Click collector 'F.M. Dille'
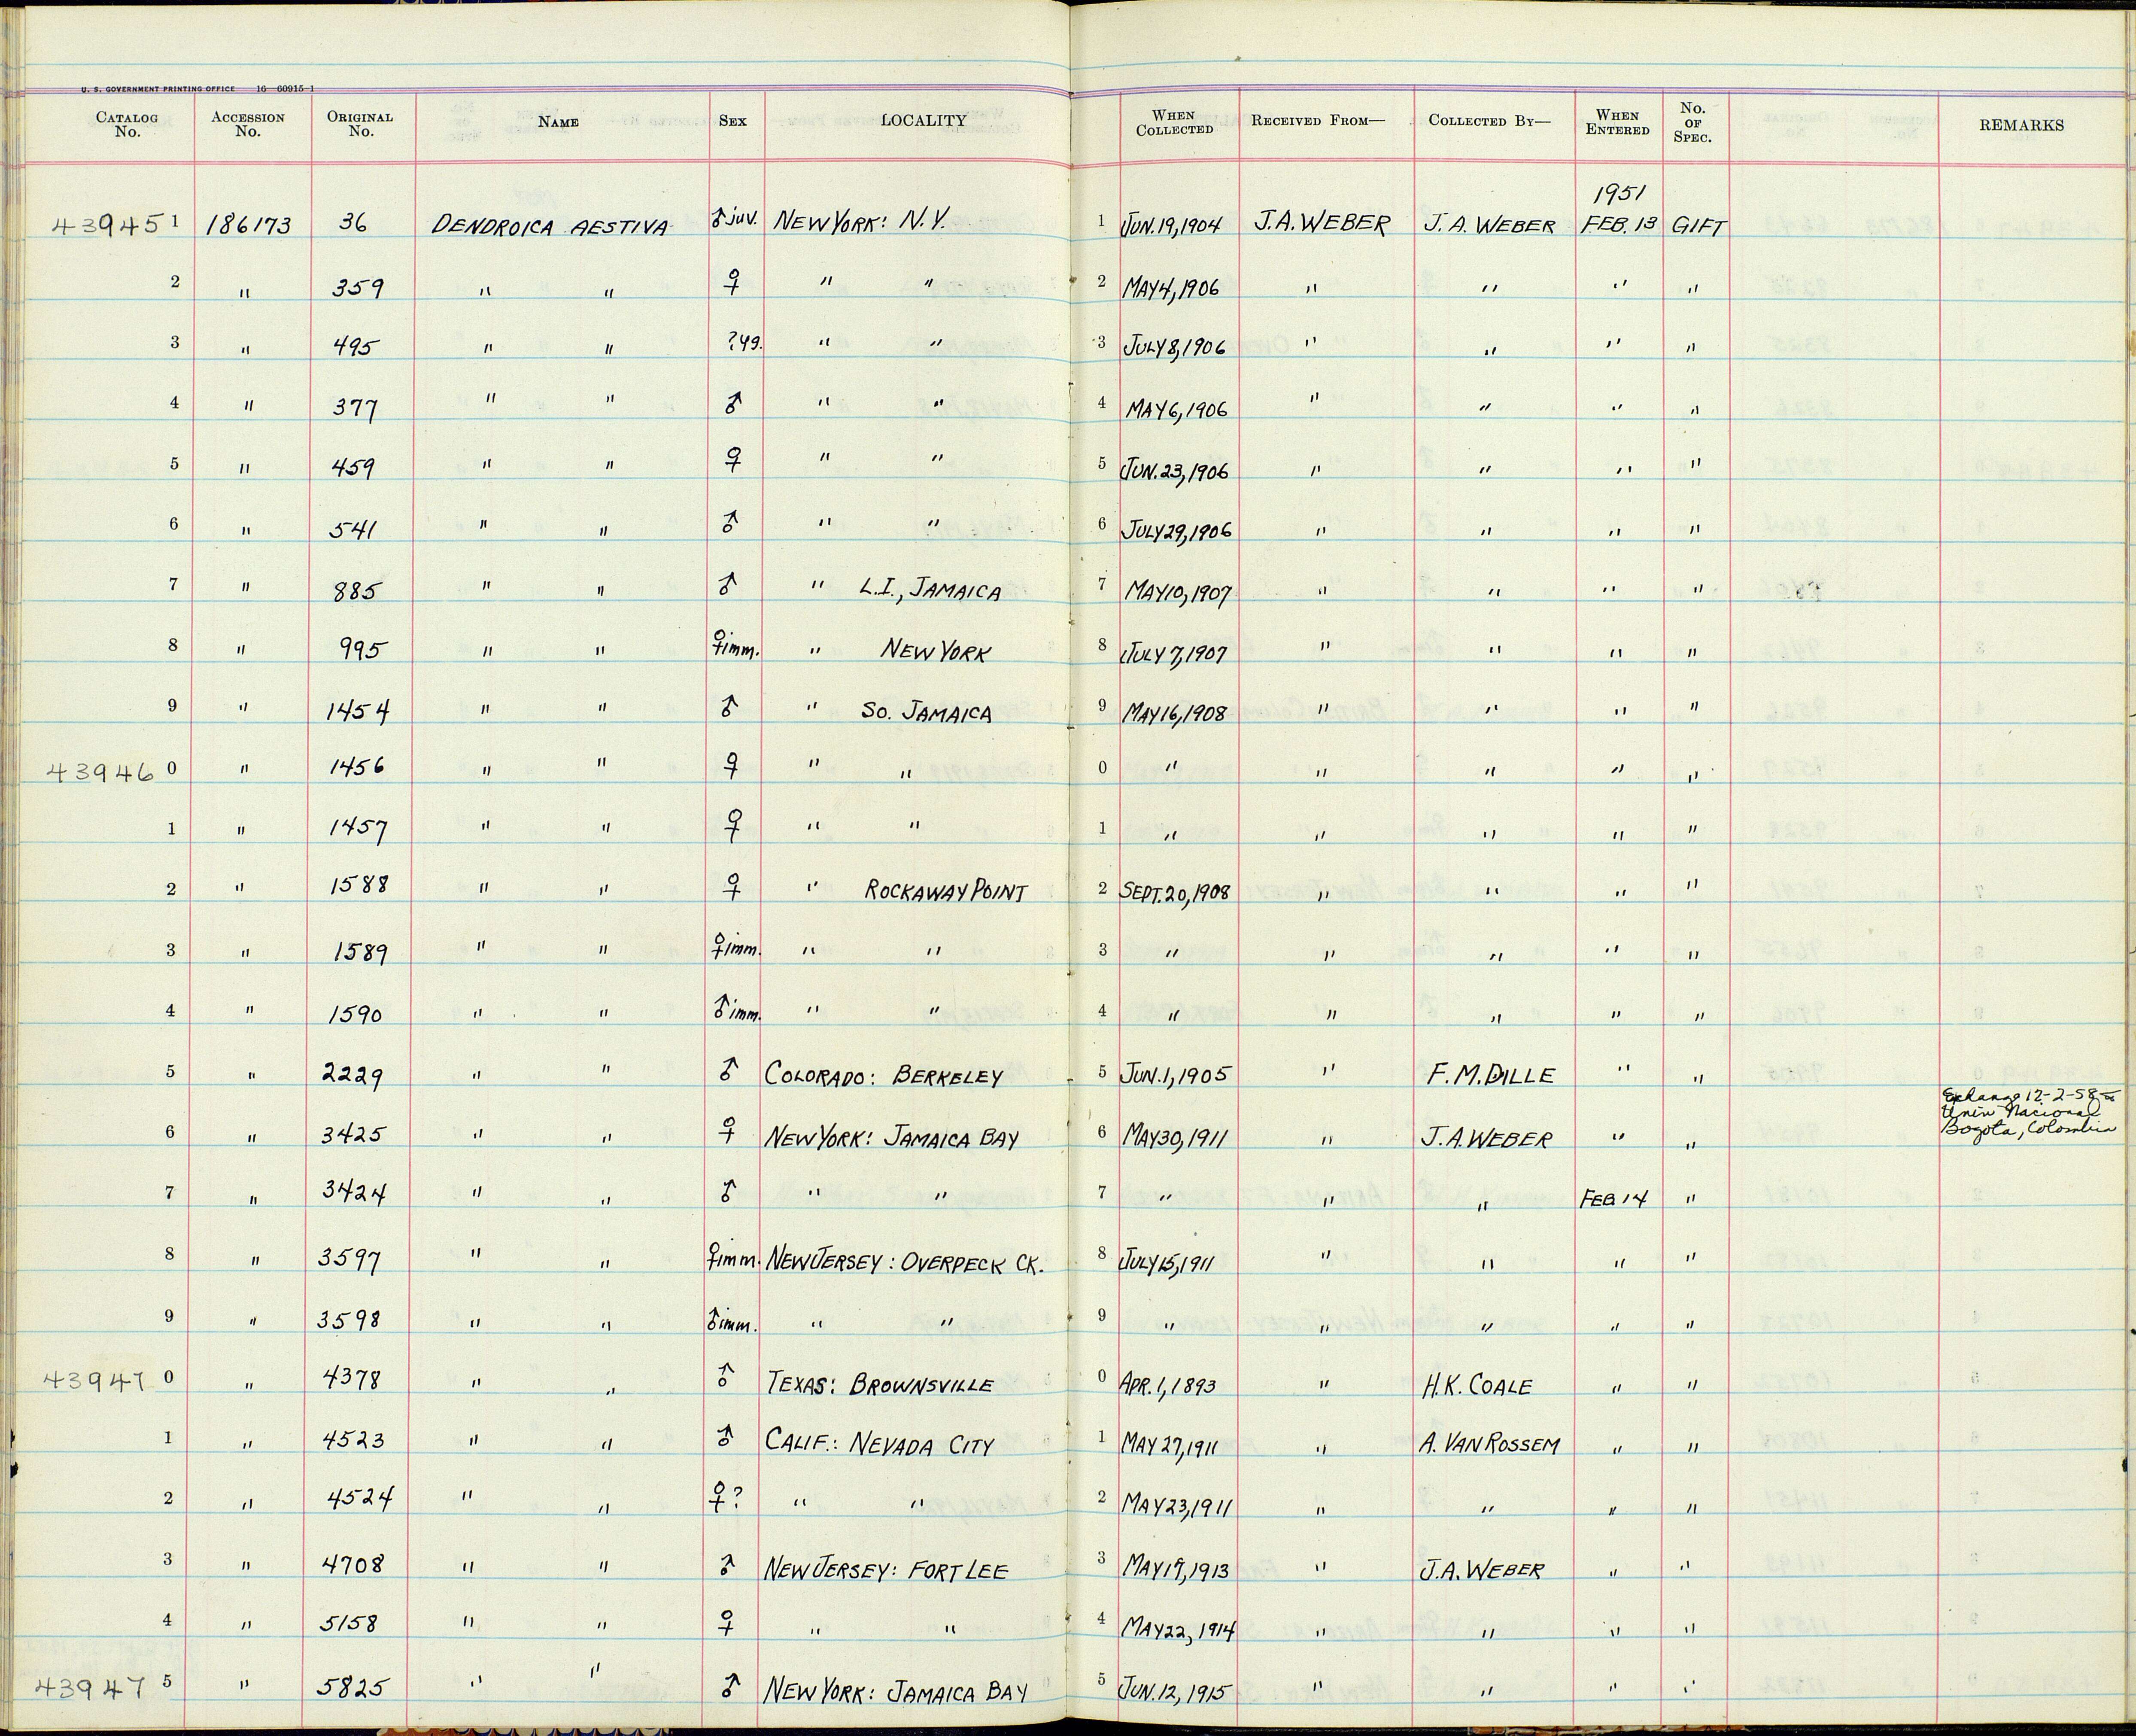This screenshot has width=2136, height=1736. pyautogui.click(x=1491, y=1076)
